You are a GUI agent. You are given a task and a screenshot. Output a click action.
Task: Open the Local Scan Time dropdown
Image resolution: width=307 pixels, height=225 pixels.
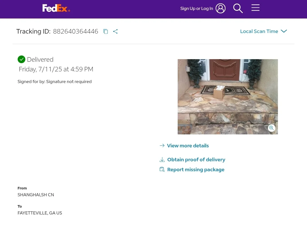(x=259, y=31)
